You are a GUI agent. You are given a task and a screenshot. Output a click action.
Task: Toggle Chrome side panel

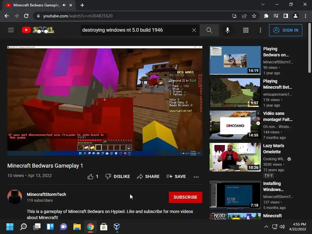286,16
